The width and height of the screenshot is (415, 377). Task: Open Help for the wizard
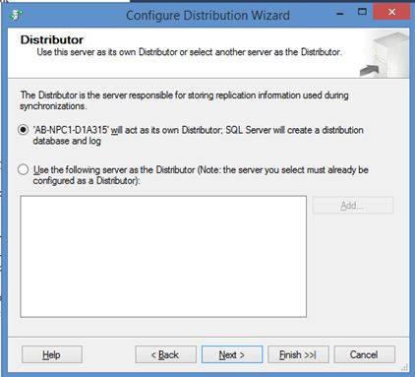pos(52,354)
